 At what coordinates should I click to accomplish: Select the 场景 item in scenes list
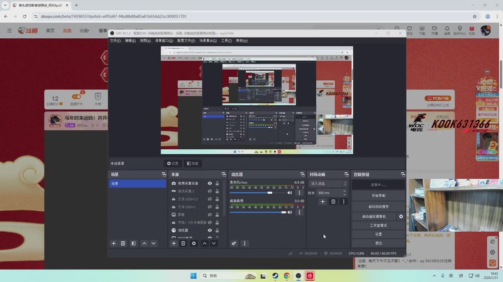pyautogui.click(x=138, y=184)
